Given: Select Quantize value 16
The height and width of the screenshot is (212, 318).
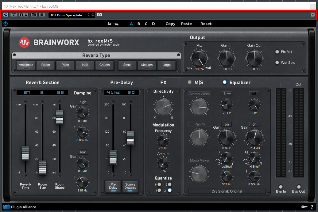Looking at the screenshot, I should click(x=159, y=190).
